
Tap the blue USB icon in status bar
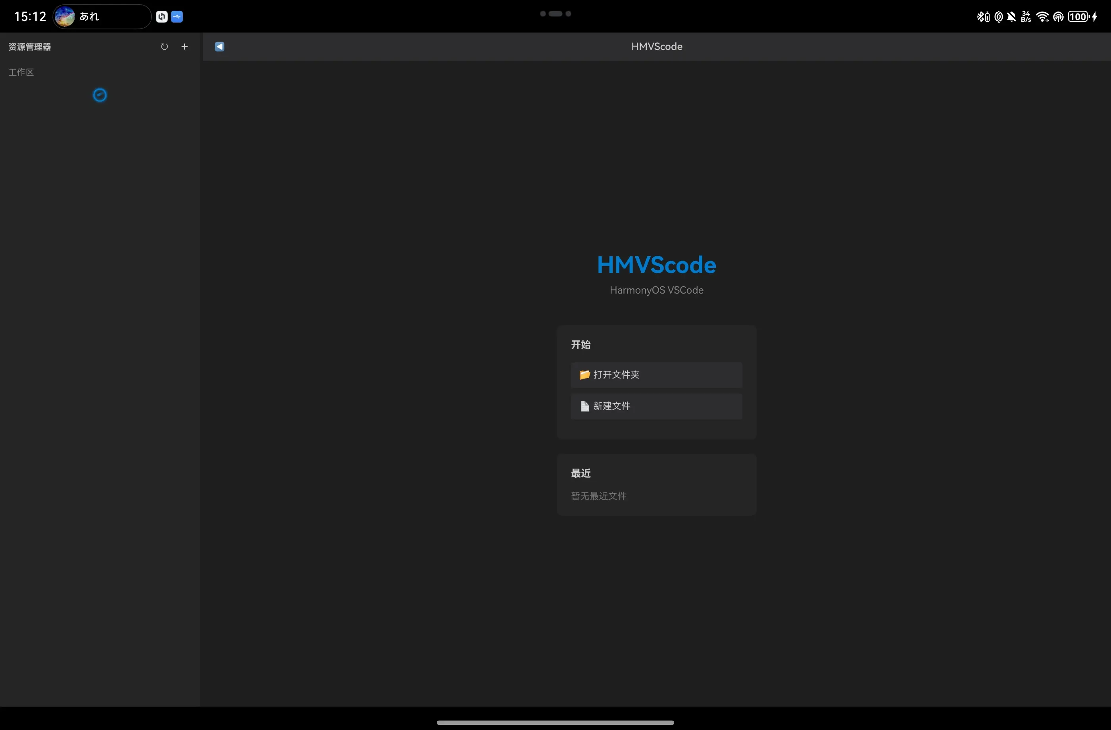coord(177,17)
